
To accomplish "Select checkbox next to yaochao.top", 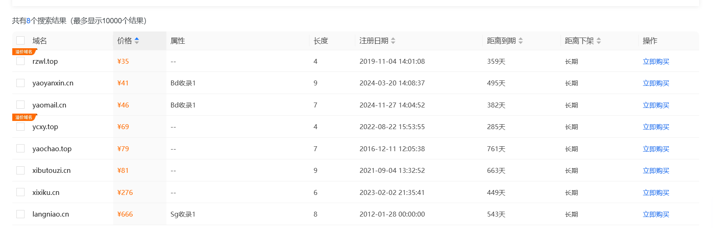I will (20, 148).
